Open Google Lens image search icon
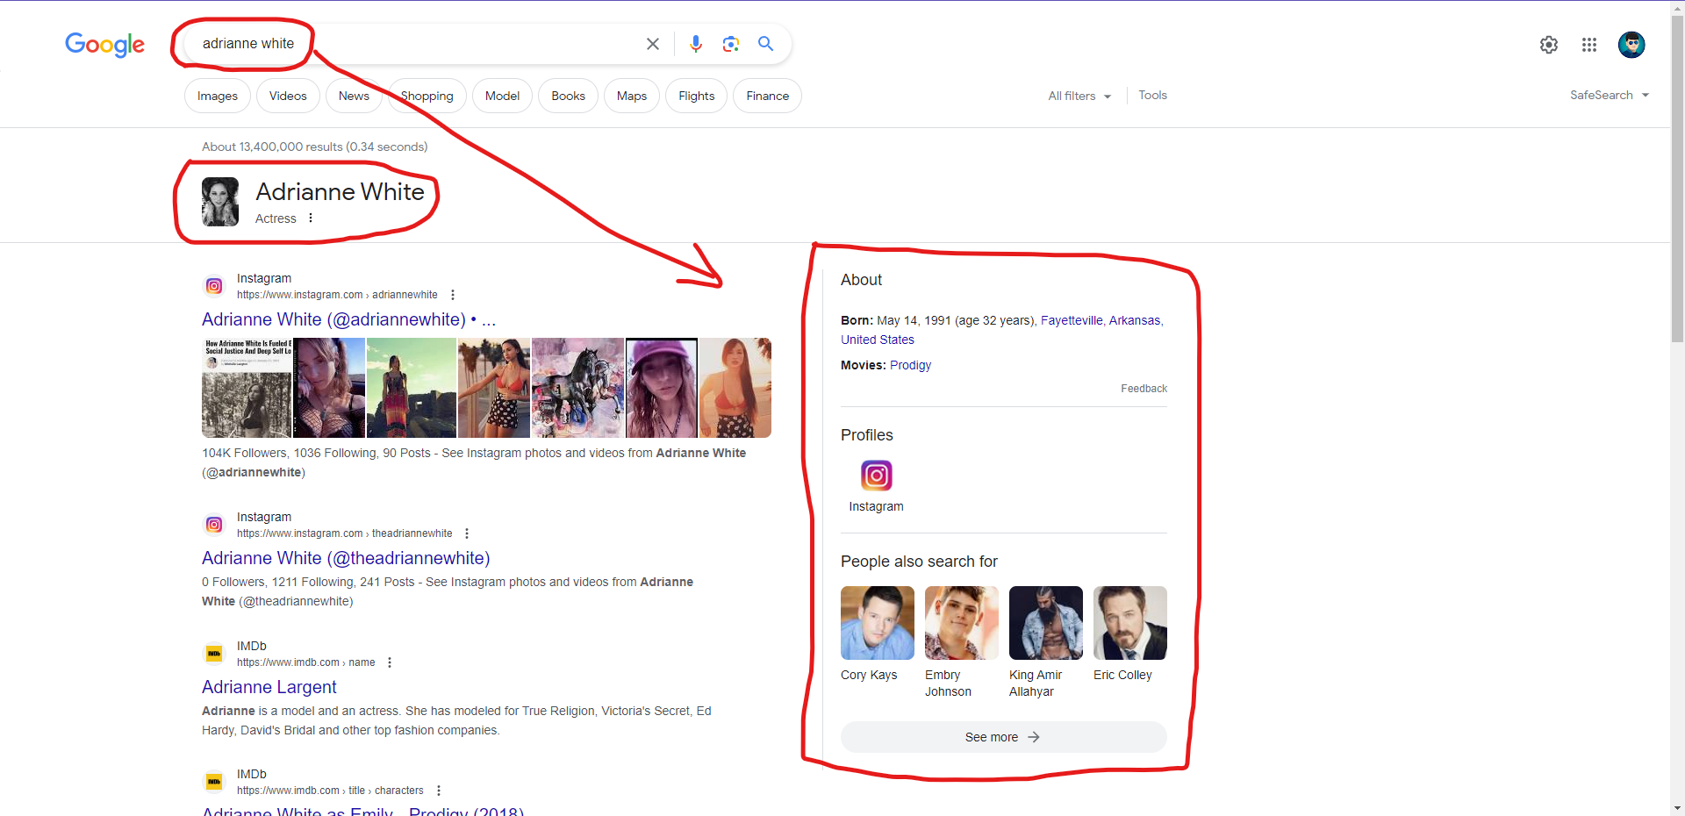The height and width of the screenshot is (816, 1685). (x=731, y=44)
